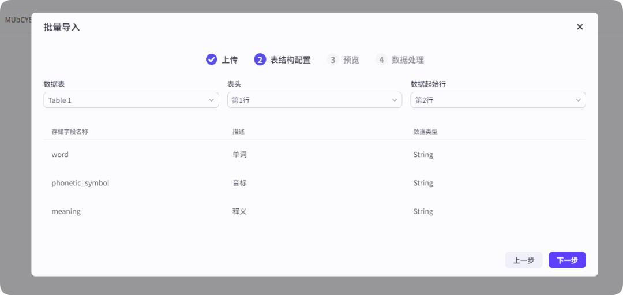This screenshot has height=295, width=623.
Task: Click the step 3 number circle
Action: [x=333, y=59]
